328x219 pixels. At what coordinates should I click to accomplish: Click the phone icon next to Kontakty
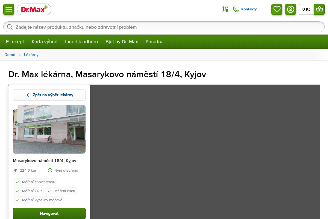click(236, 9)
